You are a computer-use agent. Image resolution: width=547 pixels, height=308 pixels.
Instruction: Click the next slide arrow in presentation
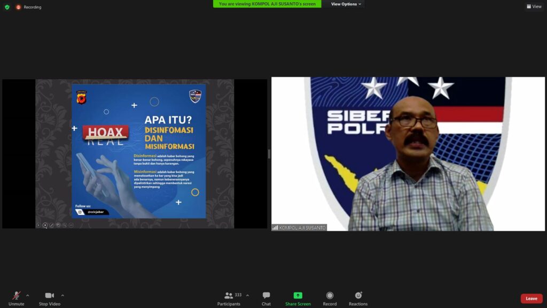tap(45, 225)
